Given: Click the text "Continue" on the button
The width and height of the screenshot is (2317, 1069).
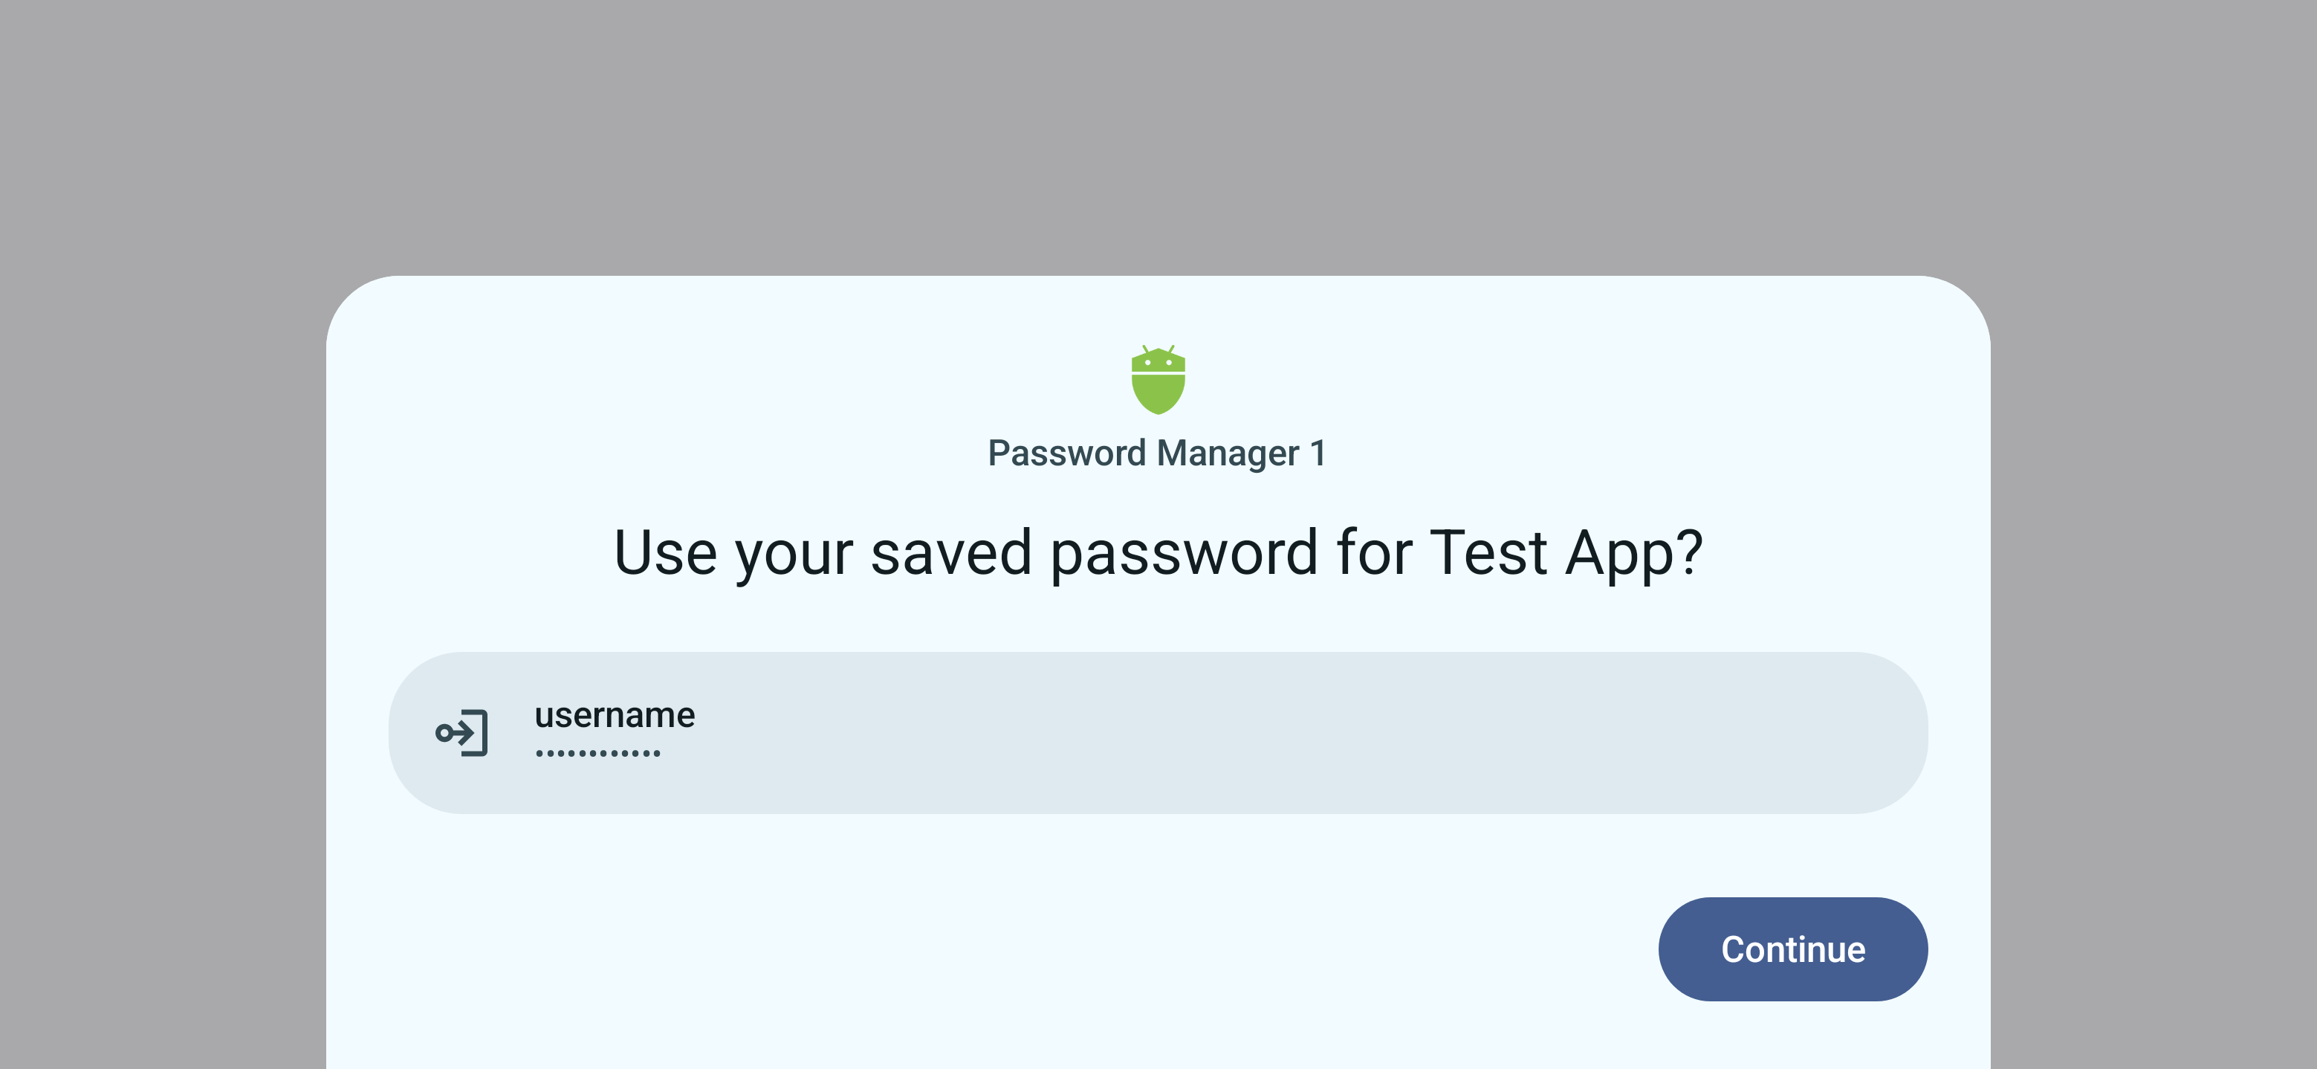Looking at the screenshot, I should pos(1792,949).
